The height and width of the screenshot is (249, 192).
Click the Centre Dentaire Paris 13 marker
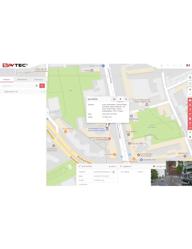[109, 139]
